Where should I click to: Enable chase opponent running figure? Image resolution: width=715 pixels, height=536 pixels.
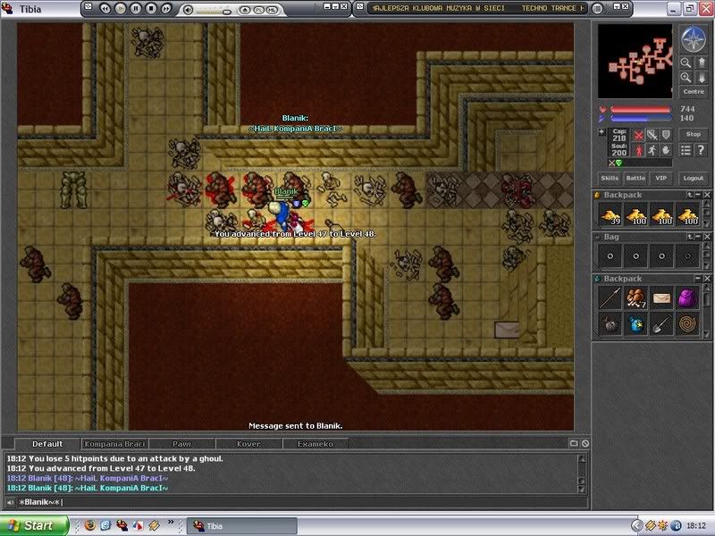click(652, 150)
